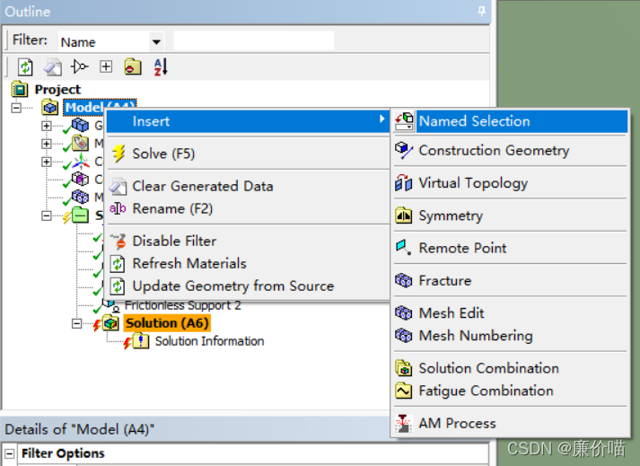
Task: Select Refresh Materials menu item
Action: click(248, 263)
